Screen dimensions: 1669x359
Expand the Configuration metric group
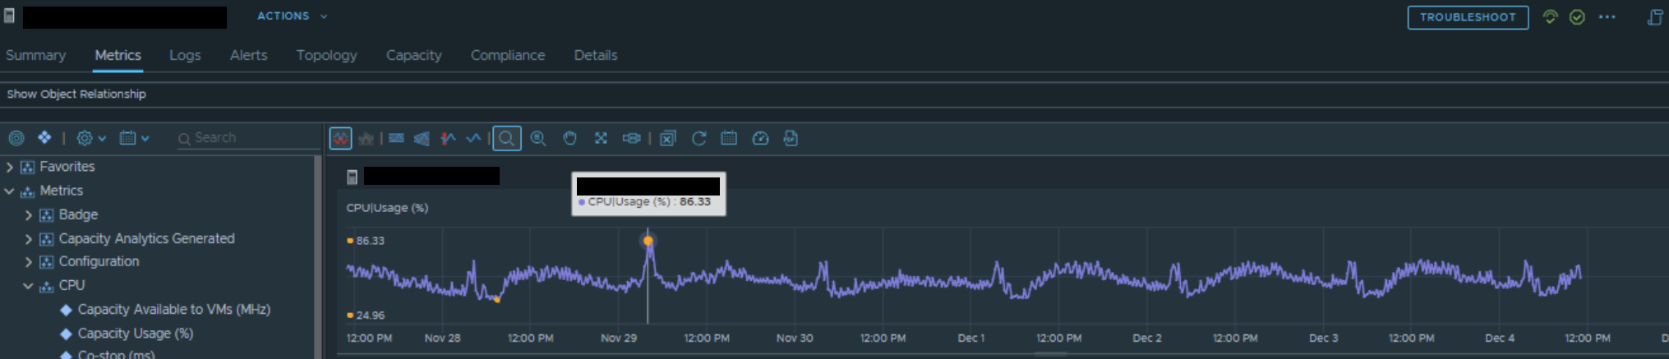28,261
